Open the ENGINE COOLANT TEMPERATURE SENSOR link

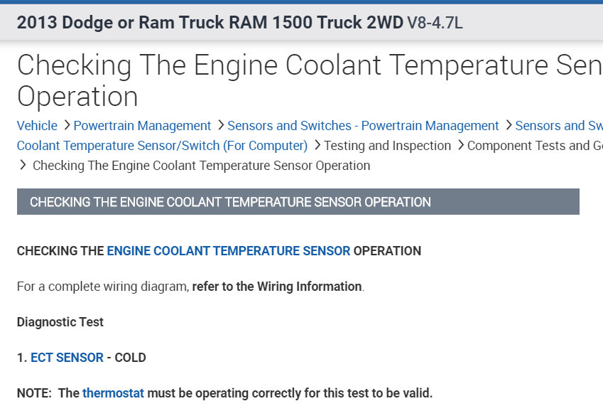tap(228, 251)
